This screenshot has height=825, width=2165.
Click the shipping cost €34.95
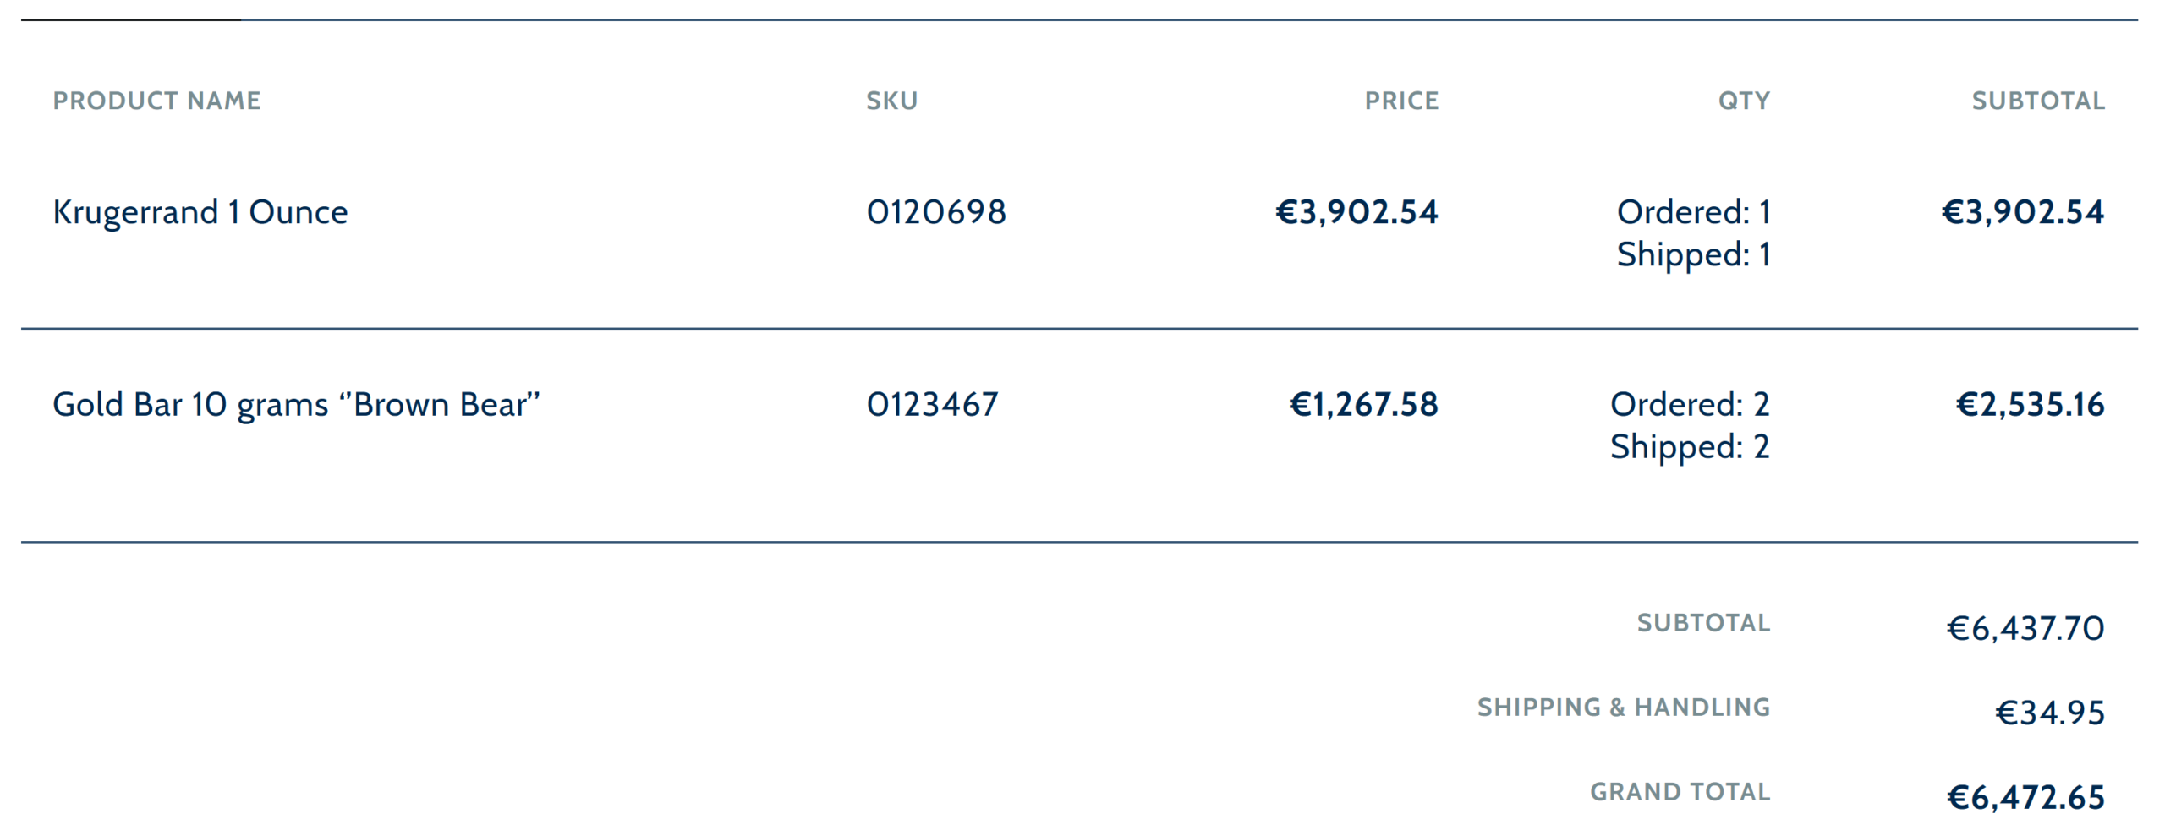[x=2050, y=713]
